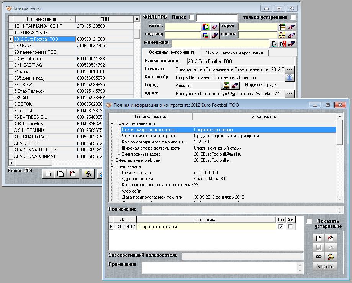This screenshot has width=352, height=283.
Task: Clear the 'менеджеру' filter with eraser
Action: pos(291,44)
